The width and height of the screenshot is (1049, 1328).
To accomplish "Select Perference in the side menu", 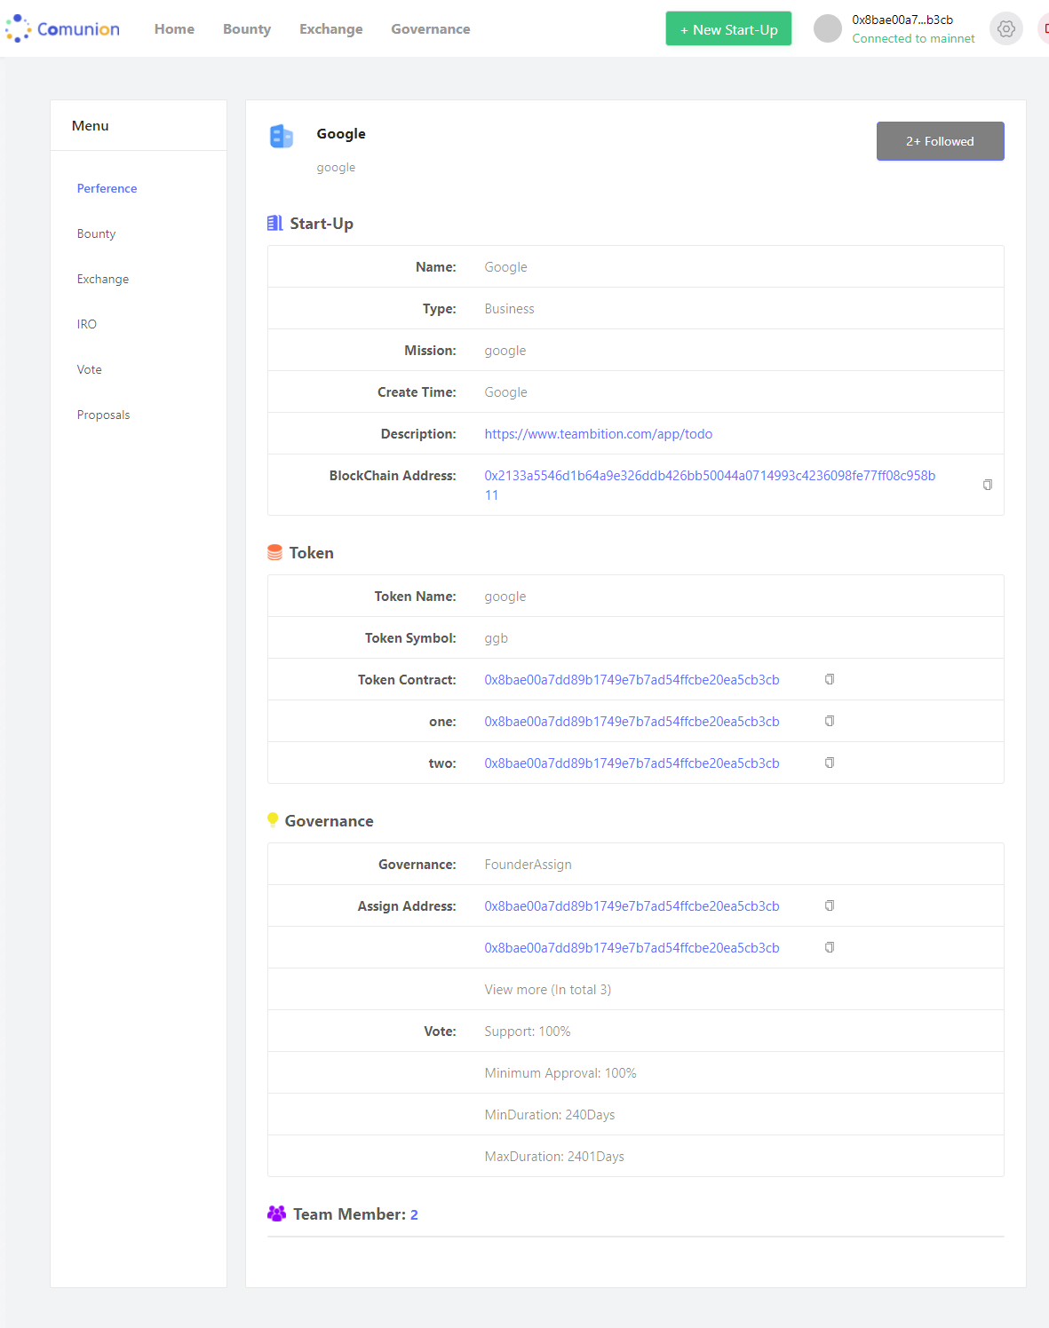I will coord(107,188).
